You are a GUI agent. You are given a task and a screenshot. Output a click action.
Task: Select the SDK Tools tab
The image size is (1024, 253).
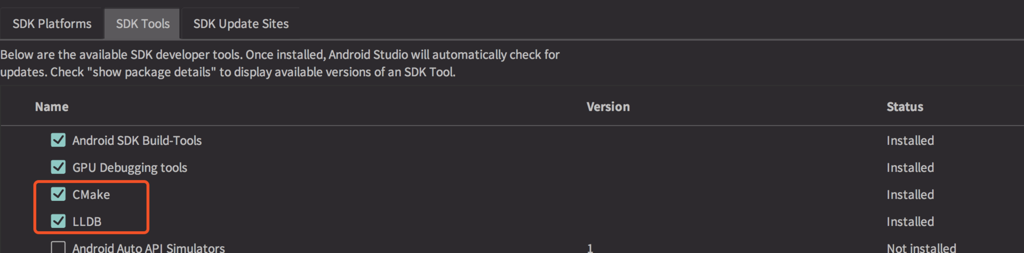tap(142, 24)
